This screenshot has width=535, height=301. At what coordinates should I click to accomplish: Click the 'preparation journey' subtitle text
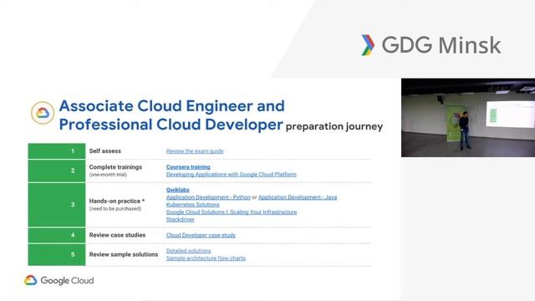coord(334,126)
